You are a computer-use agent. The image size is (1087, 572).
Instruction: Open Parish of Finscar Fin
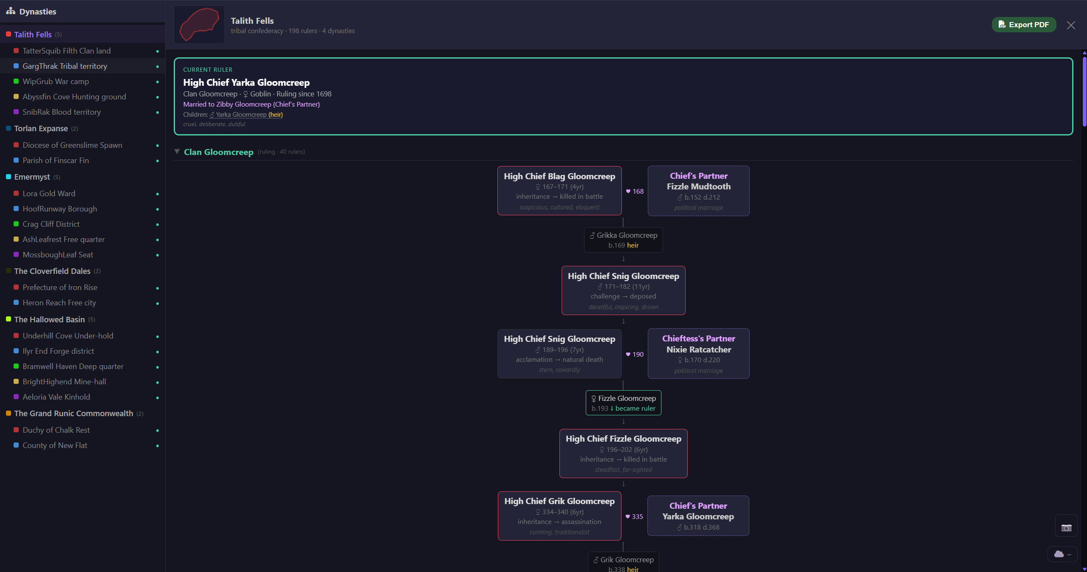82,160
